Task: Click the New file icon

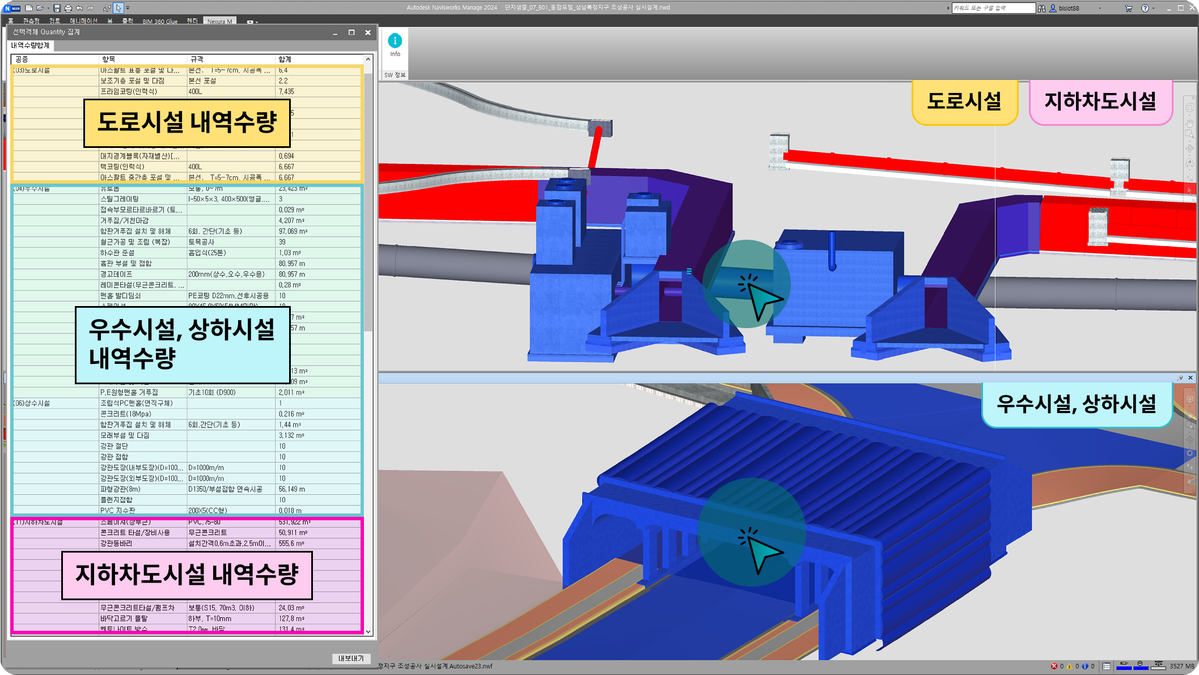Action: point(29,8)
